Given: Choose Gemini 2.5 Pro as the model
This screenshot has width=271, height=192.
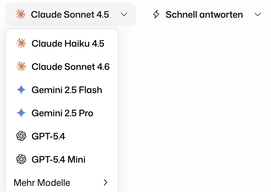Looking at the screenshot, I should [x=62, y=113].
